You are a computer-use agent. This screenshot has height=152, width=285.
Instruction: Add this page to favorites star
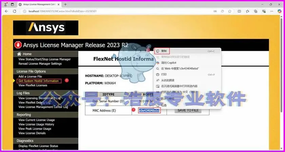click(x=230, y=11)
